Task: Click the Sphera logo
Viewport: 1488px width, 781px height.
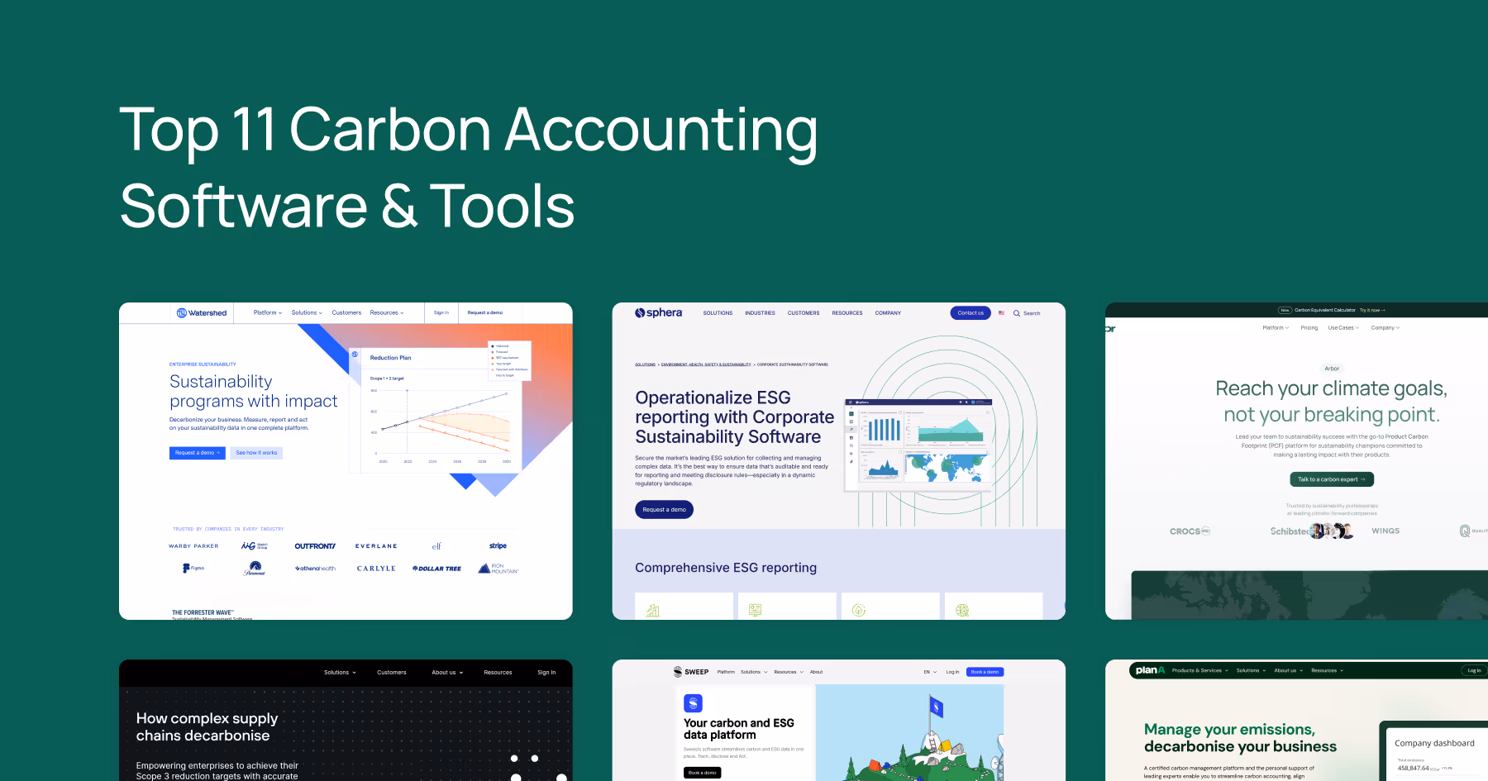Action: coord(658,313)
